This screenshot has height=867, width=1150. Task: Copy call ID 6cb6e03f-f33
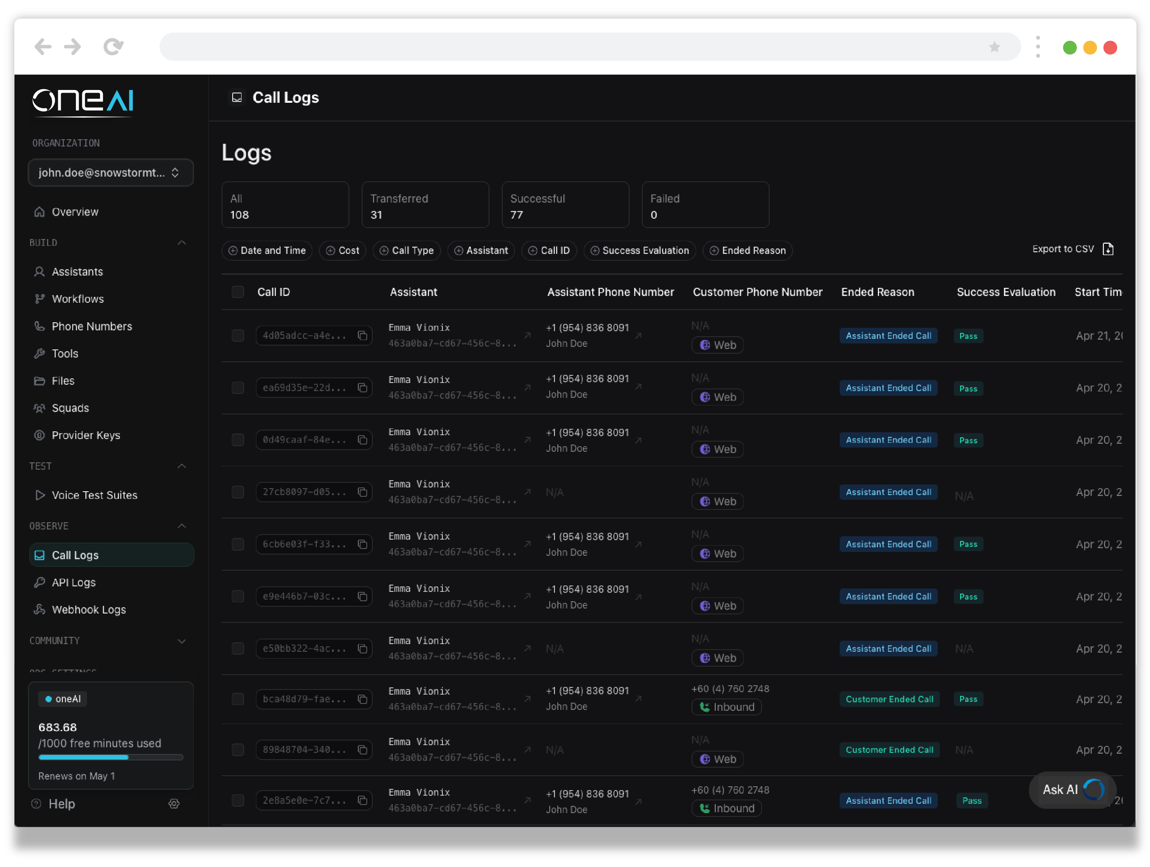tap(363, 544)
